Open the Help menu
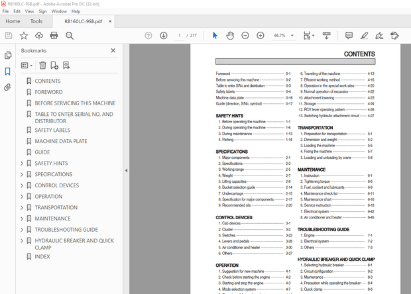Screen dimensions: 411x294 (76, 11)
